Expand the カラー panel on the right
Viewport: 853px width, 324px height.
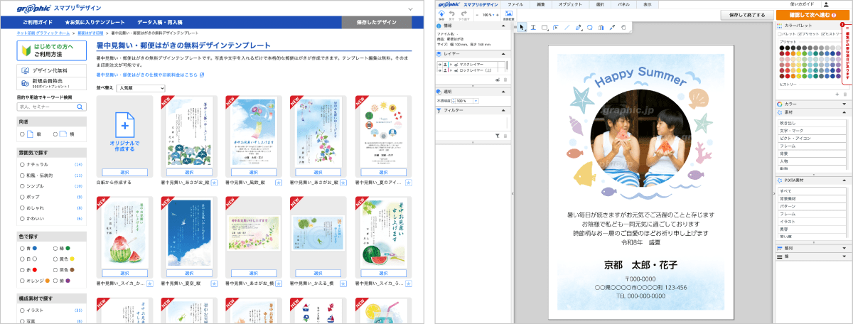pos(844,104)
